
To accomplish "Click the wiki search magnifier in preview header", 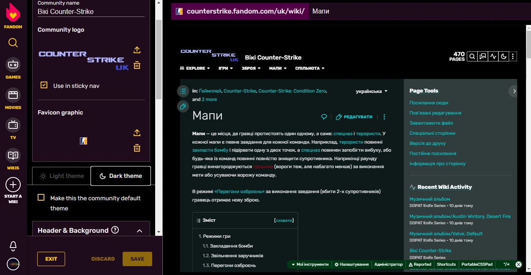I will pos(472,56).
